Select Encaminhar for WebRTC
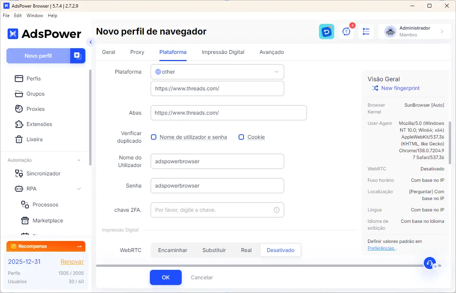The image size is (456, 293). (x=173, y=250)
